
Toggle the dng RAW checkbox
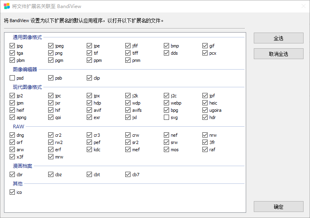[12, 135]
